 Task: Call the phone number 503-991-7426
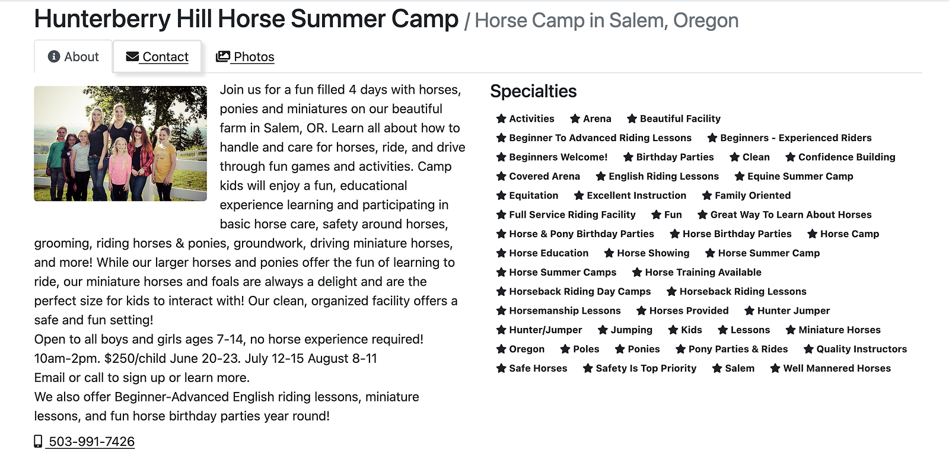click(91, 442)
